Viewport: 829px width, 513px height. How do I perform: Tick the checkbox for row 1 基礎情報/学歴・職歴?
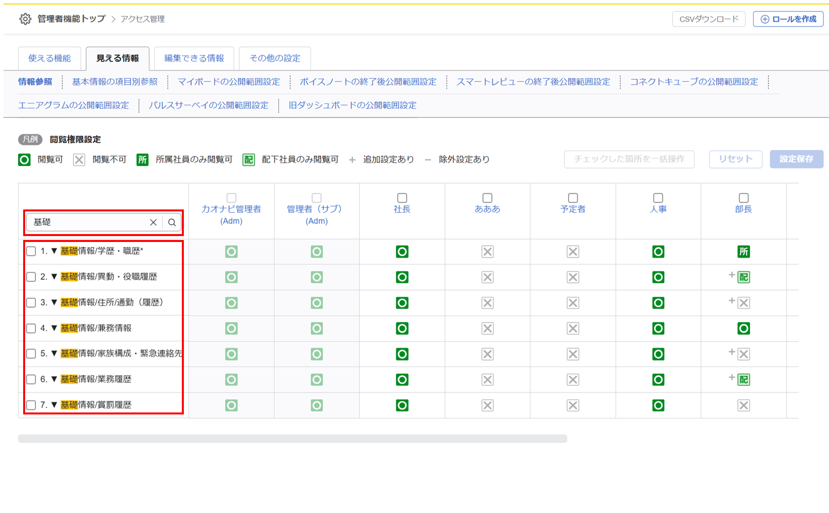[31, 251]
